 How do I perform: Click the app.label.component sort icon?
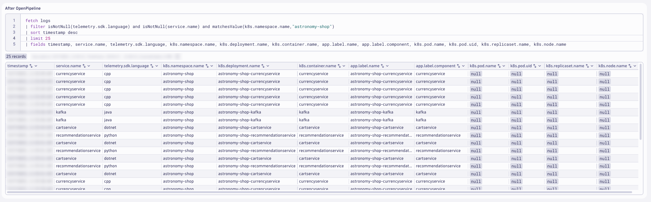point(458,66)
